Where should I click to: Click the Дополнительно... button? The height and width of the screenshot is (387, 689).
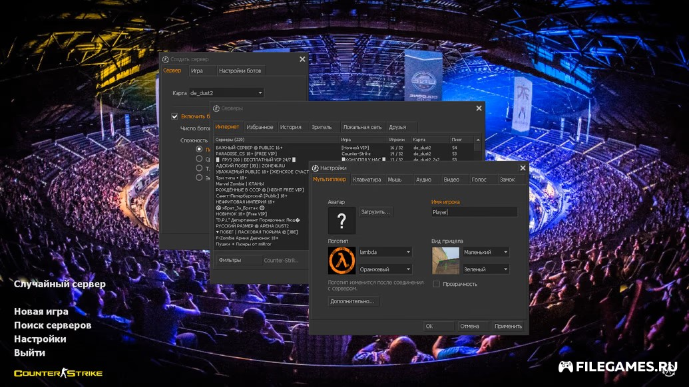(x=352, y=301)
